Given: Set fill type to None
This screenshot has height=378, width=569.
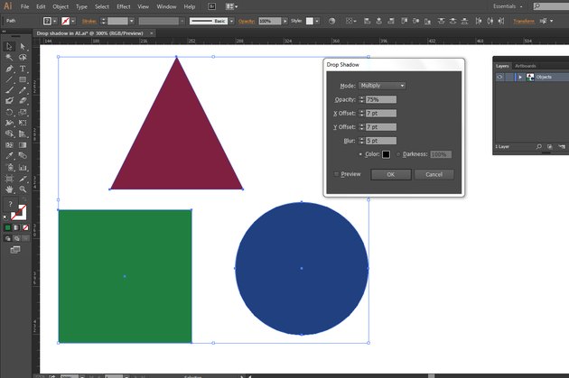Looking at the screenshot, I should [x=25, y=227].
